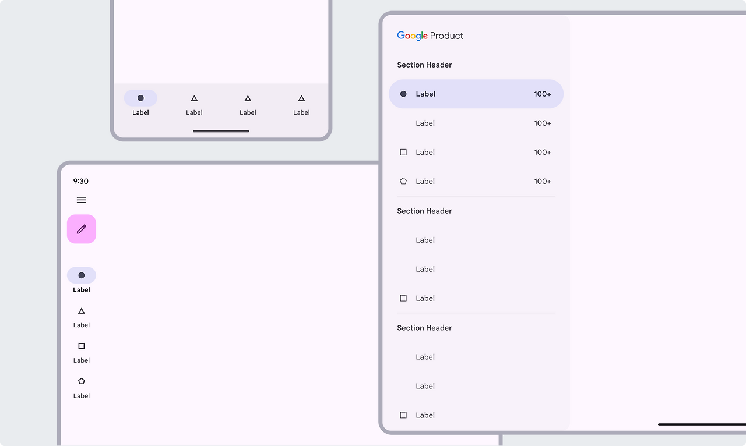
Task: Click the Google Product logo in the drawer
Action: (430, 36)
